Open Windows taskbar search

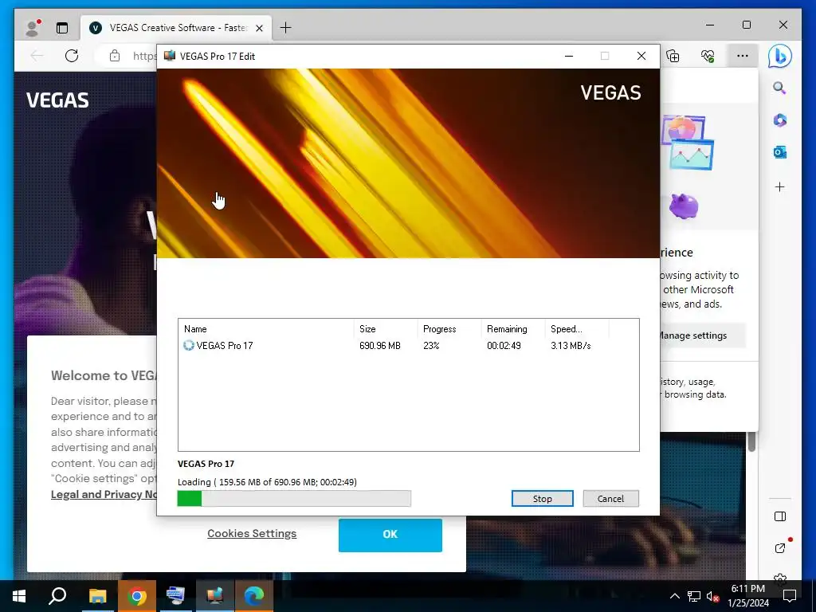point(57,596)
